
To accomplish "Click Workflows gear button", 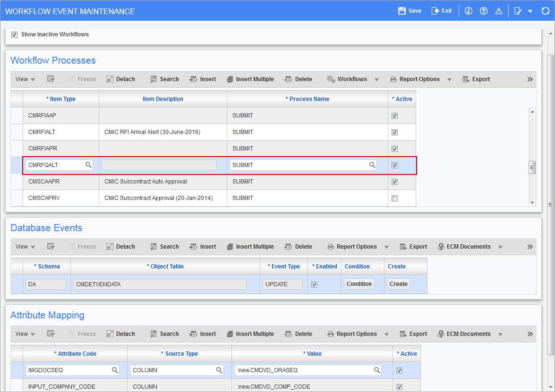I will [347, 79].
